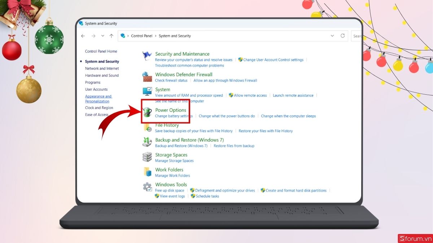Screen dimensions: 433x243
Task: Click the Windows Tools gear icon
Action: pos(147,187)
